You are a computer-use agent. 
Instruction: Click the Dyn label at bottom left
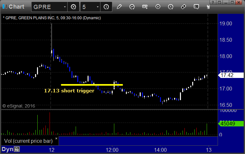(x=7, y=149)
